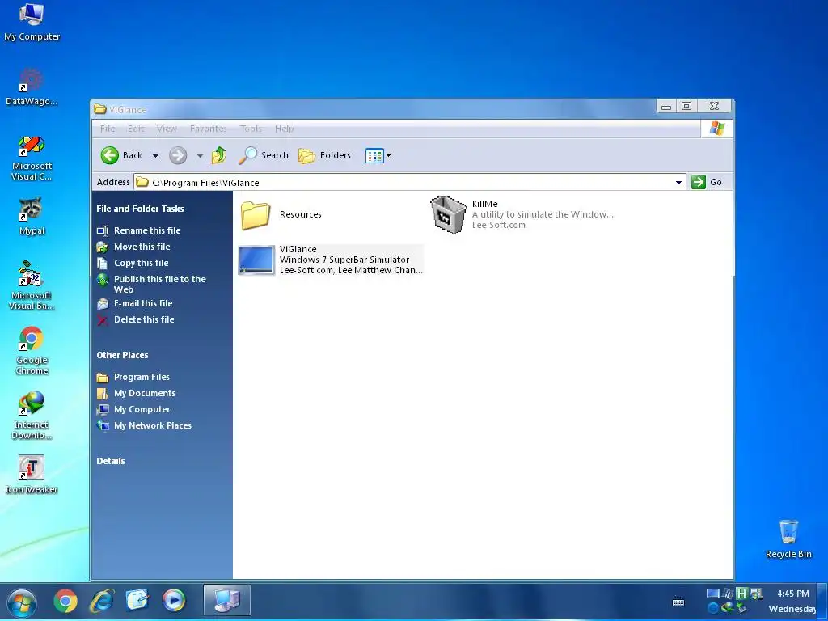
Task: Launch the media player taskbar icon
Action: pos(174,601)
